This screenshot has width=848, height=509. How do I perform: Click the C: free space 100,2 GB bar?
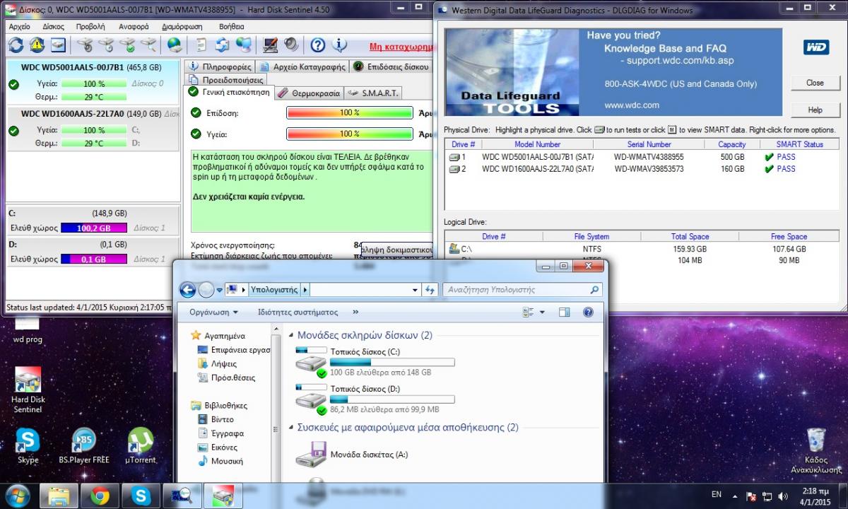[94, 228]
